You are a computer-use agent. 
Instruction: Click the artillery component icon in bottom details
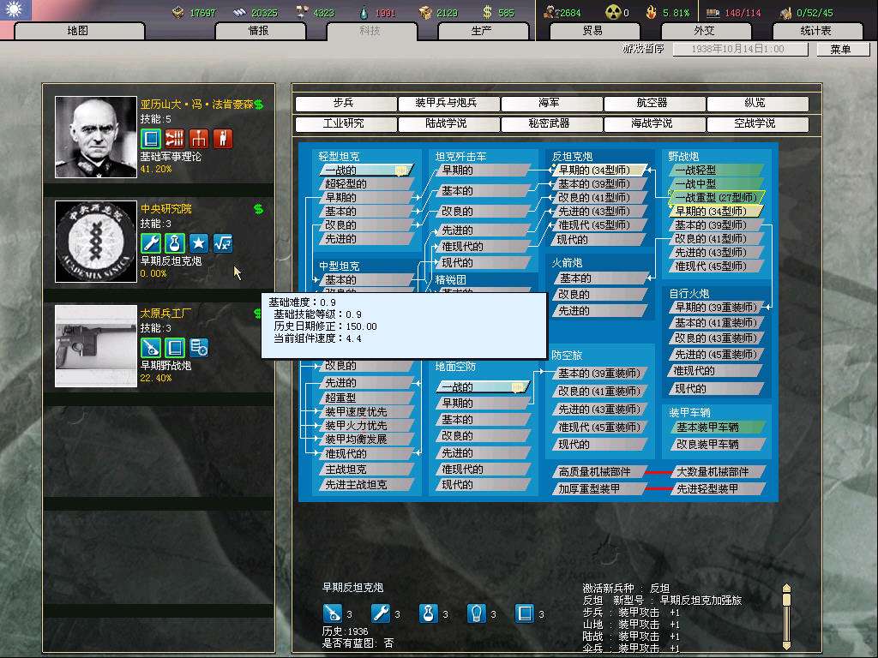pos(332,613)
